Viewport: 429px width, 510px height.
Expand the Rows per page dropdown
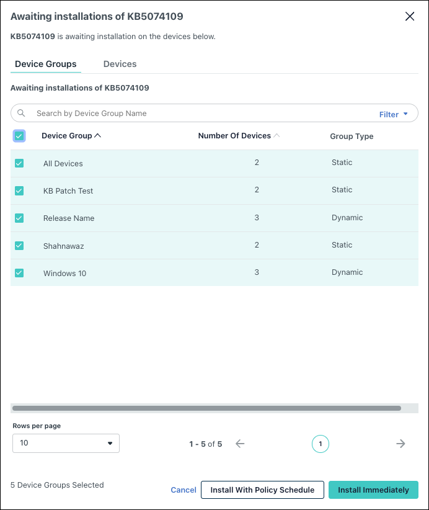[66, 443]
